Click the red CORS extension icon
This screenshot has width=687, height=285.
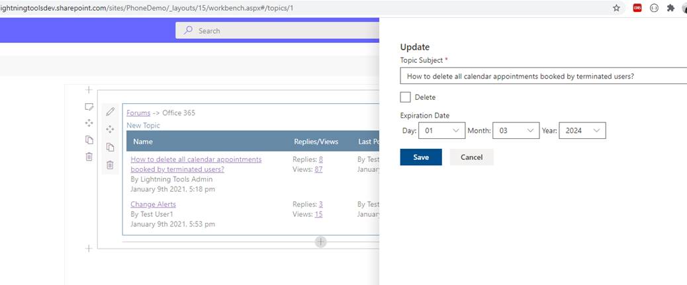(x=637, y=8)
